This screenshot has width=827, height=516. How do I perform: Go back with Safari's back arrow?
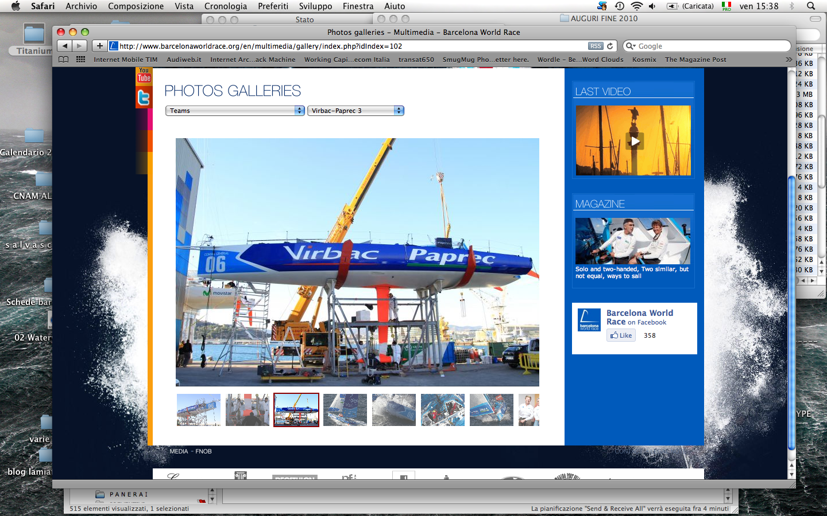point(64,46)
